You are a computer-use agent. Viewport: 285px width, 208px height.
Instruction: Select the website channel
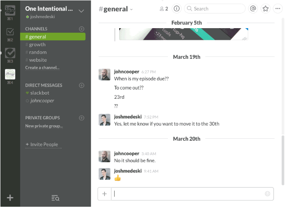pyautogui.click(x=38, y=60)
